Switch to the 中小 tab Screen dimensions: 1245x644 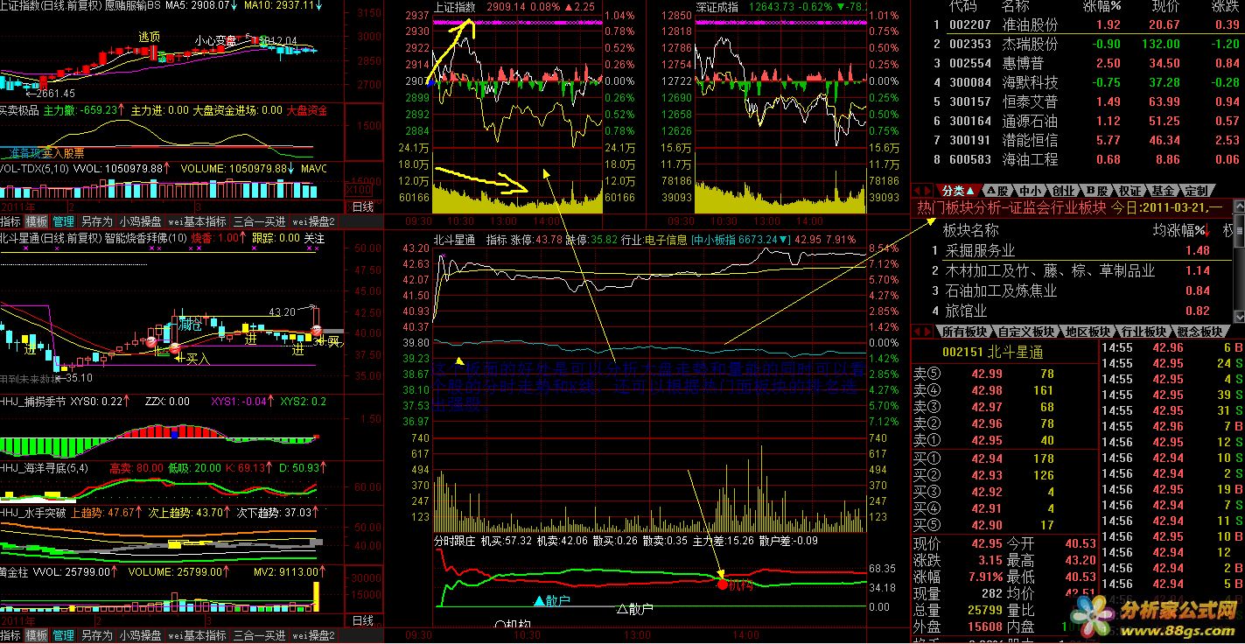[x=1030, y=190]
